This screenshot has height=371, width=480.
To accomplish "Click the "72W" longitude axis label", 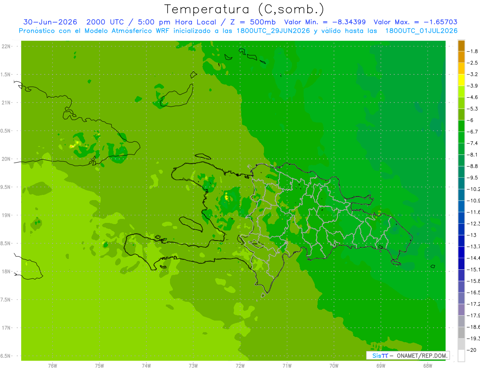I will (240, 366).
